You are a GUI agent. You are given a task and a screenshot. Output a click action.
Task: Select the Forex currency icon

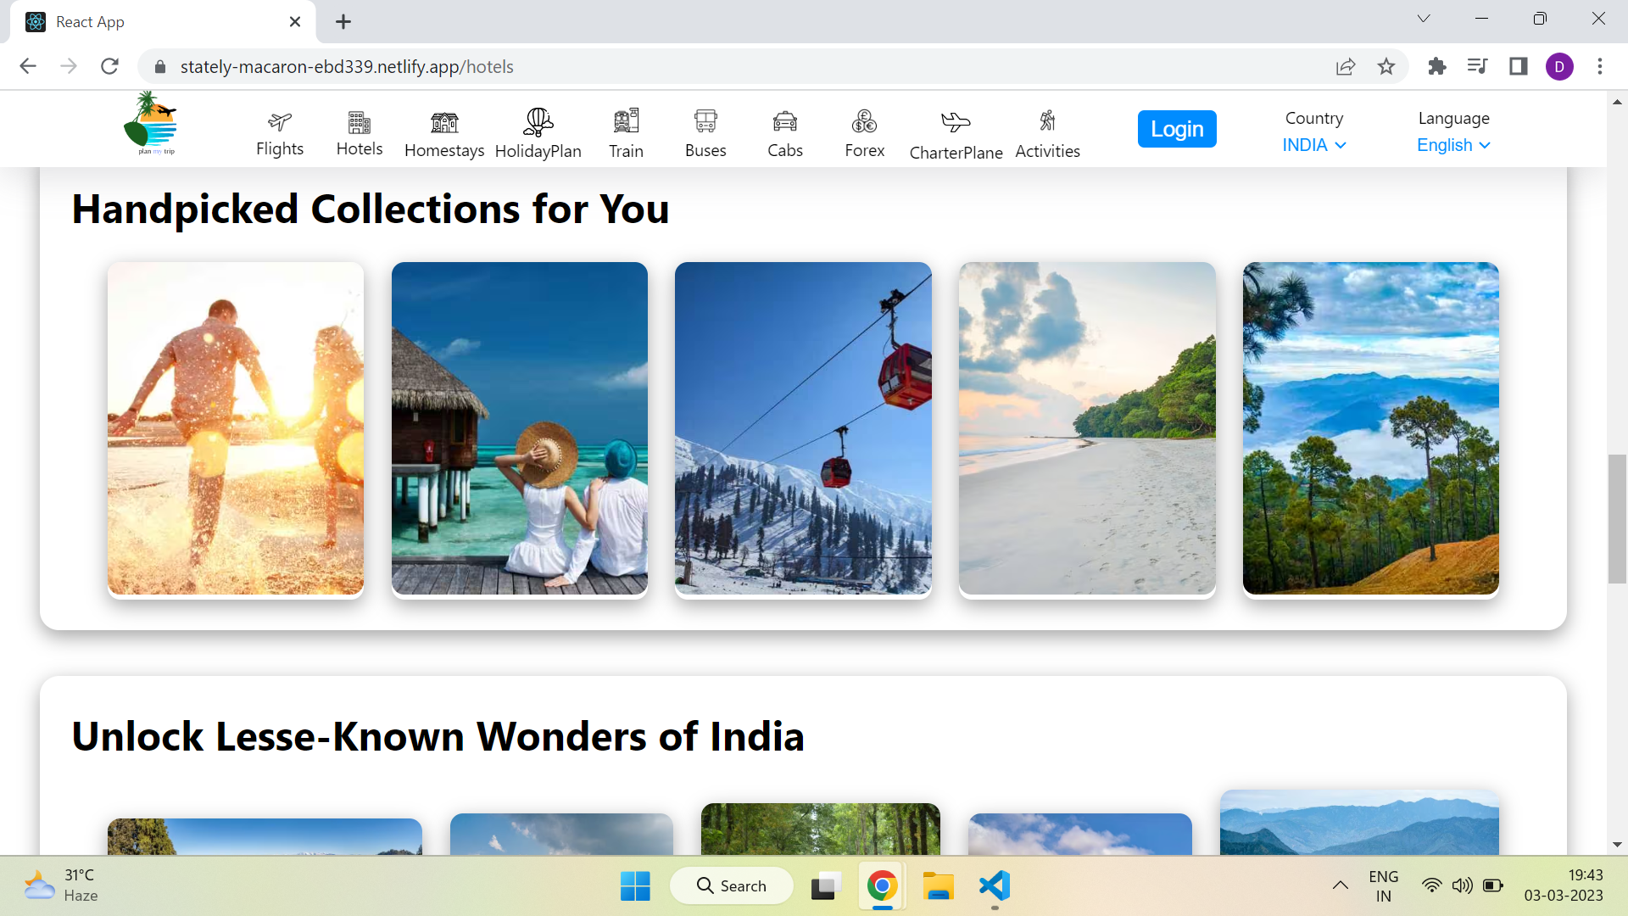[863, 120]
